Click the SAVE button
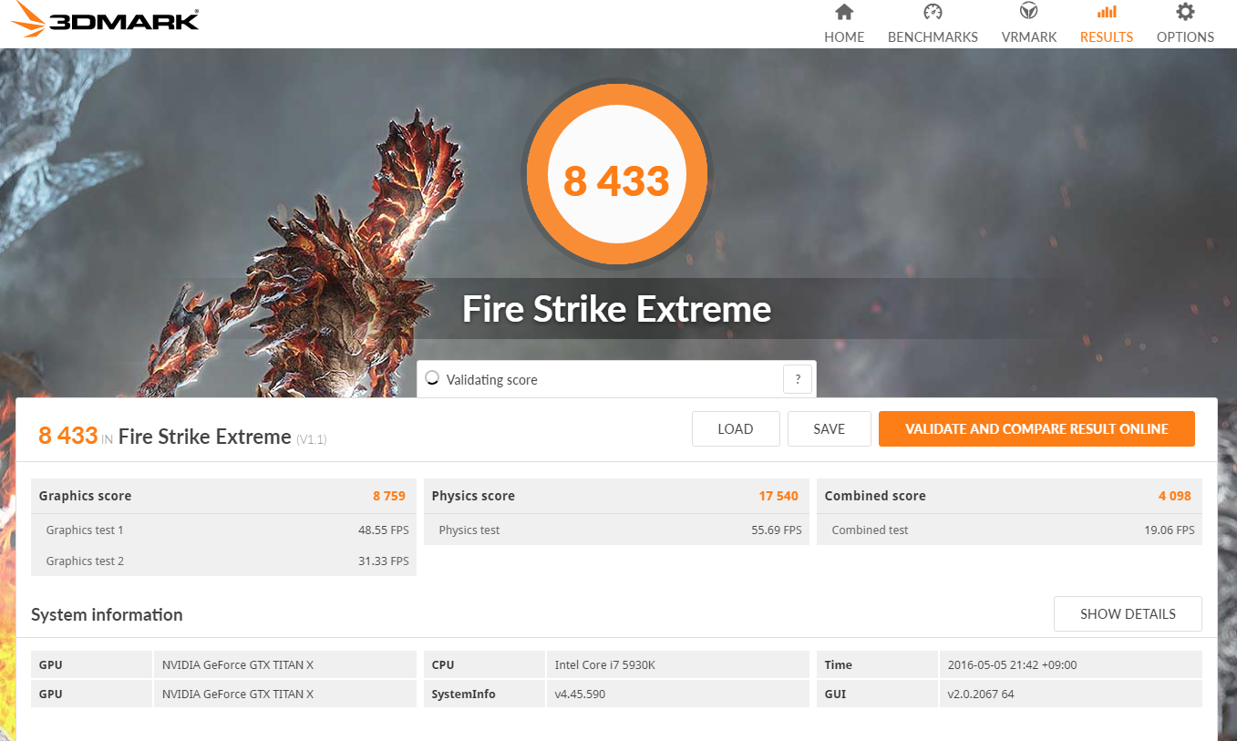 point(829,429)
